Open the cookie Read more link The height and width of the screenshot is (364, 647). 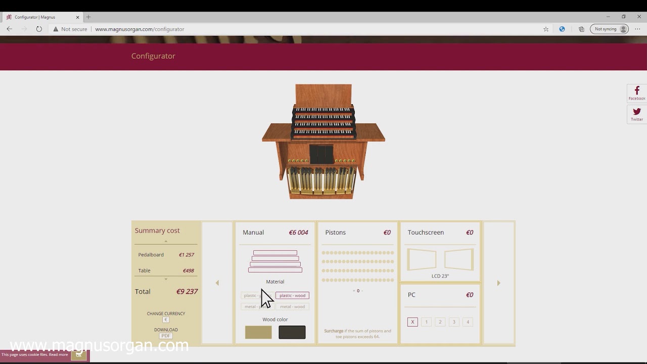click(58, 355)
